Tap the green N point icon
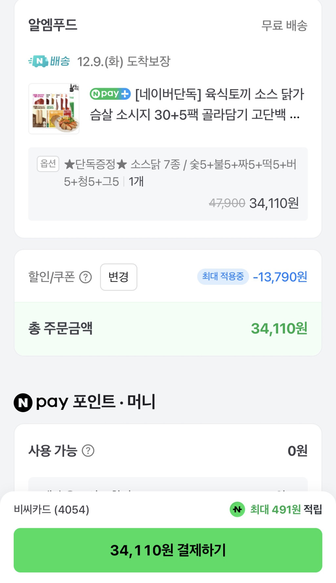This screenshot has height=583, width=336. [x=237, y=510]
